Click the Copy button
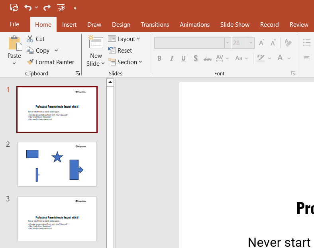The height and width of the screenshot is (248, 314). 38,51
